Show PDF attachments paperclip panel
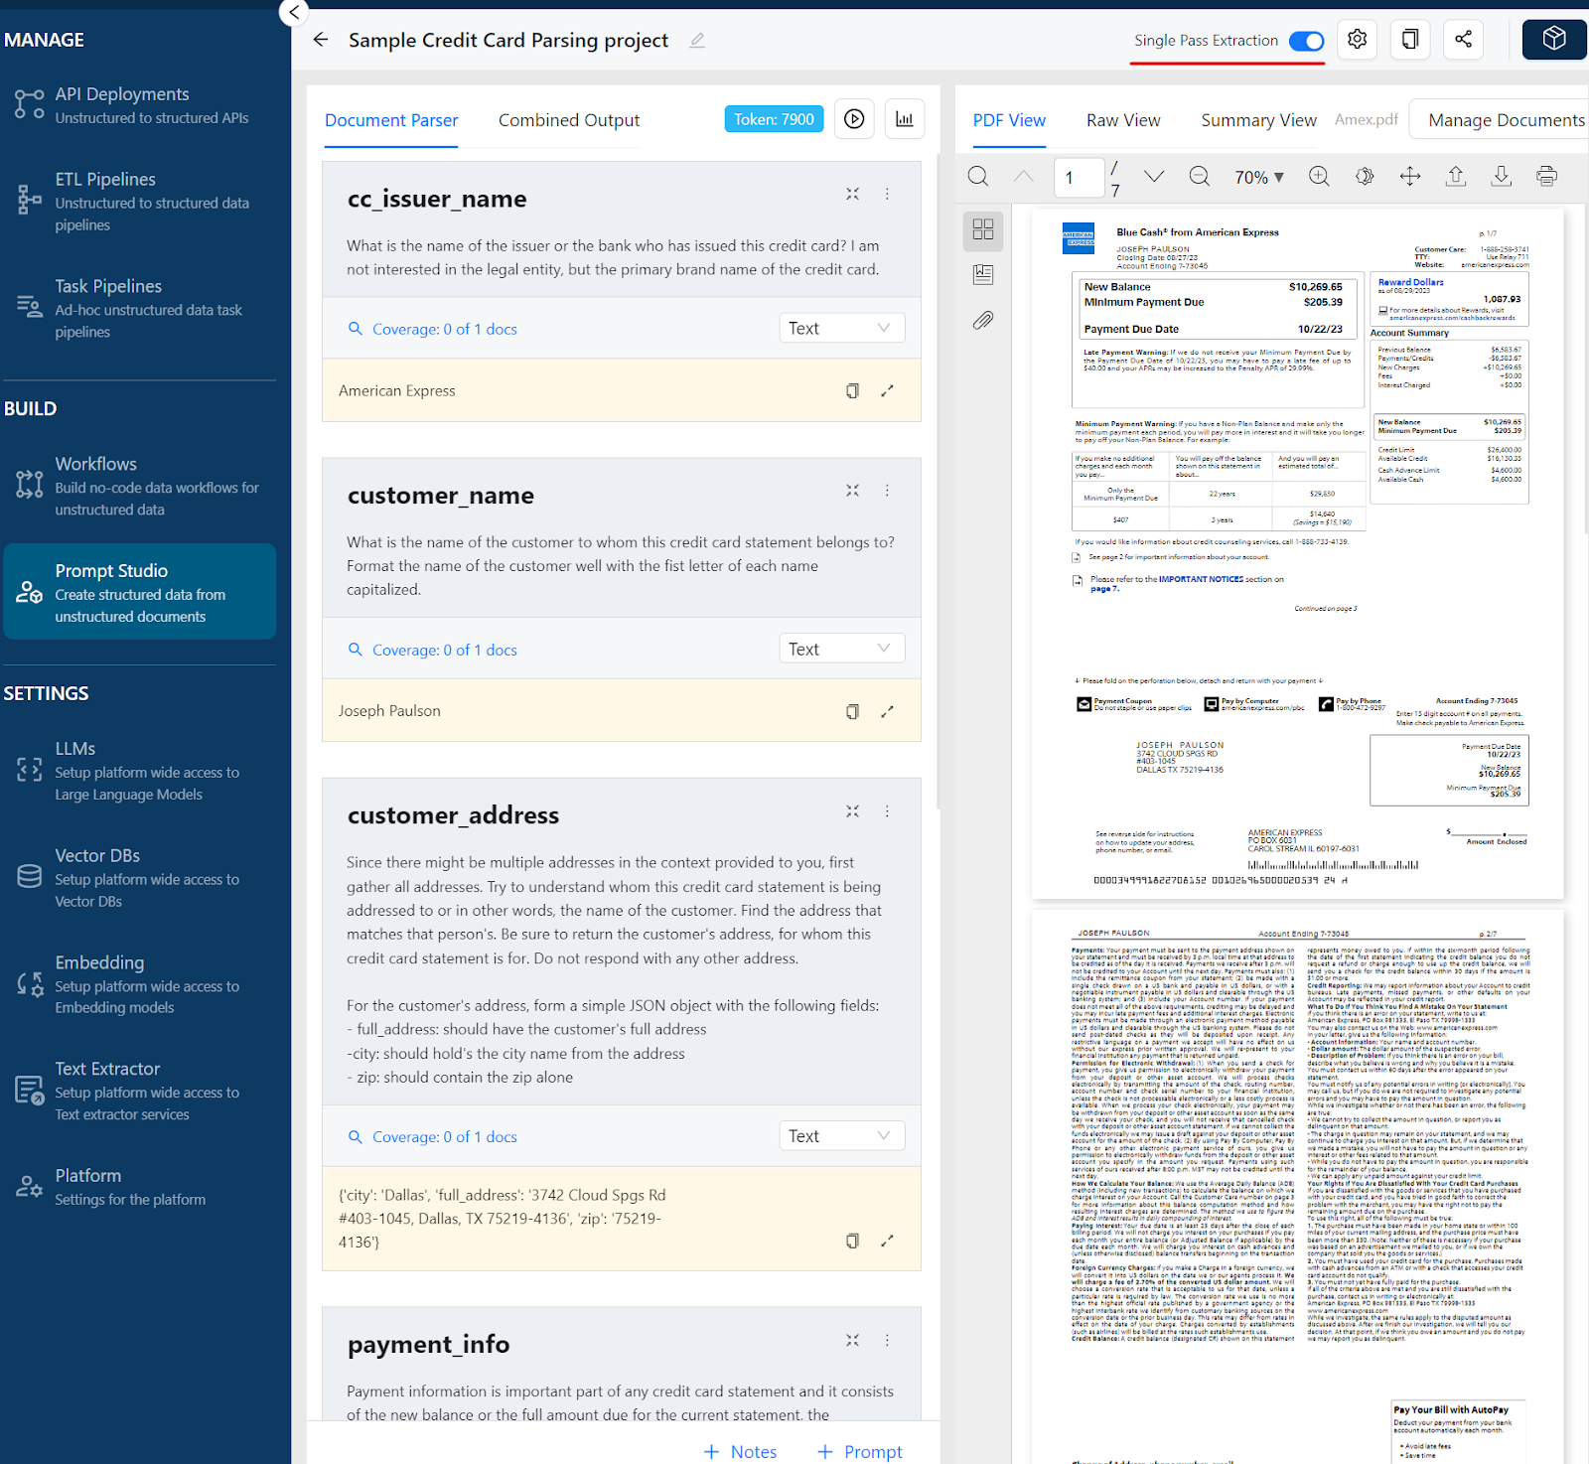This screenshot has height=1464, width=1589. 983,320
